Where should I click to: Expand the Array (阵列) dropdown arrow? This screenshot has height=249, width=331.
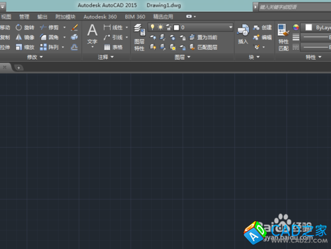63,47
